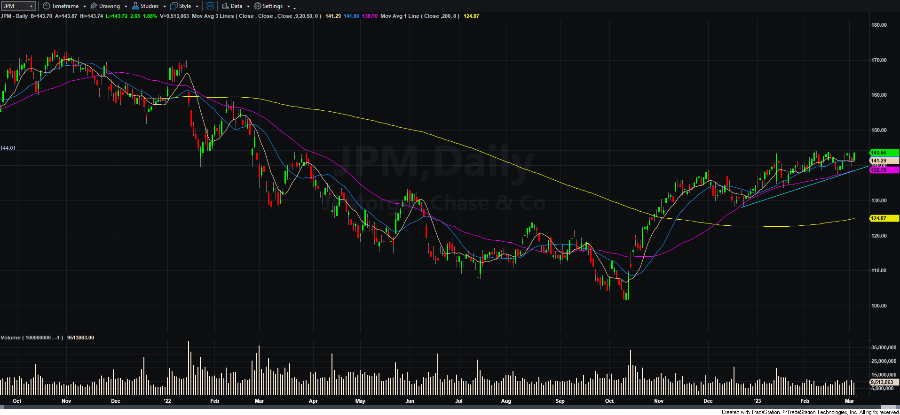Click the '23 year label on time axis
Viewport: 900px width, 415px height.
click(757, 401)
